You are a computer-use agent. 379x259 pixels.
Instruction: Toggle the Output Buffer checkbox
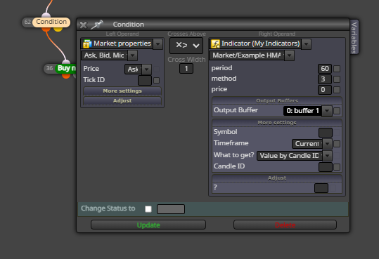[337, 111]
